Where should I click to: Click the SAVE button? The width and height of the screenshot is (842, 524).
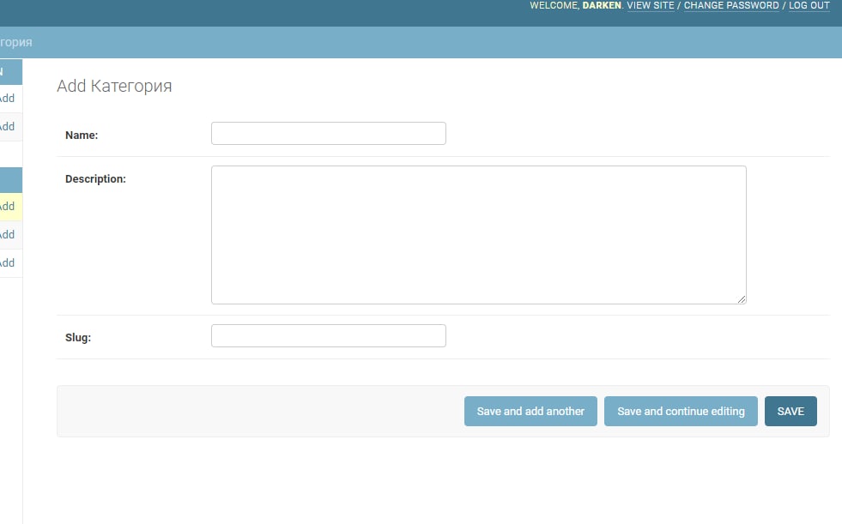pos(791,412)
